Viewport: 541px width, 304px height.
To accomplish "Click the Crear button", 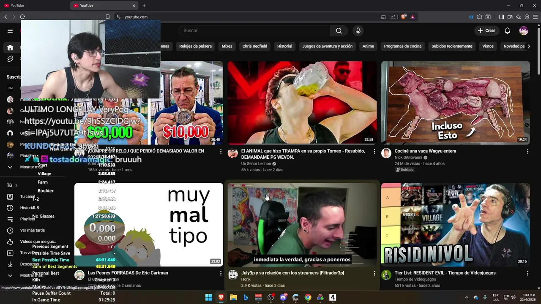I will pos(486,30).
